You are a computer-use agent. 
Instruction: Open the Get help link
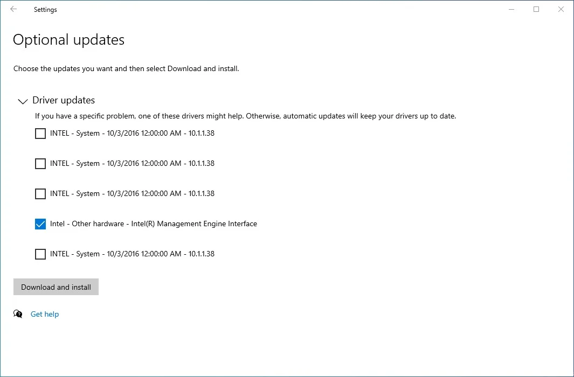coord(45,314)
